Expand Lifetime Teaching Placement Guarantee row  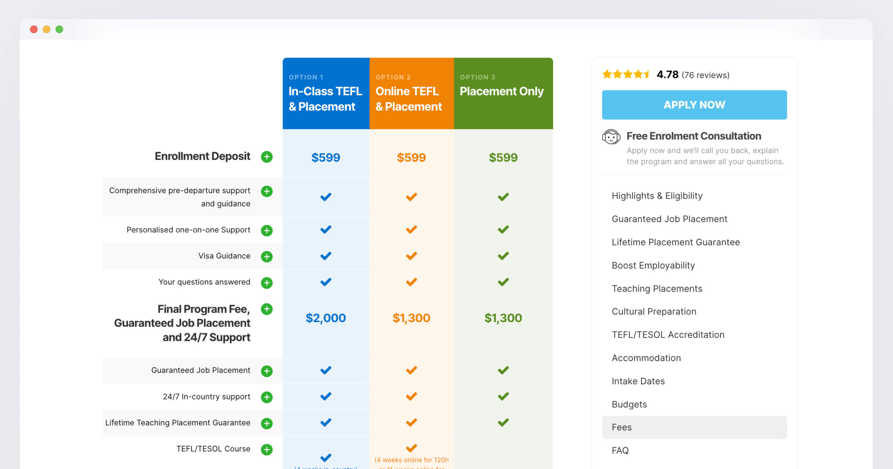[267, 423]
